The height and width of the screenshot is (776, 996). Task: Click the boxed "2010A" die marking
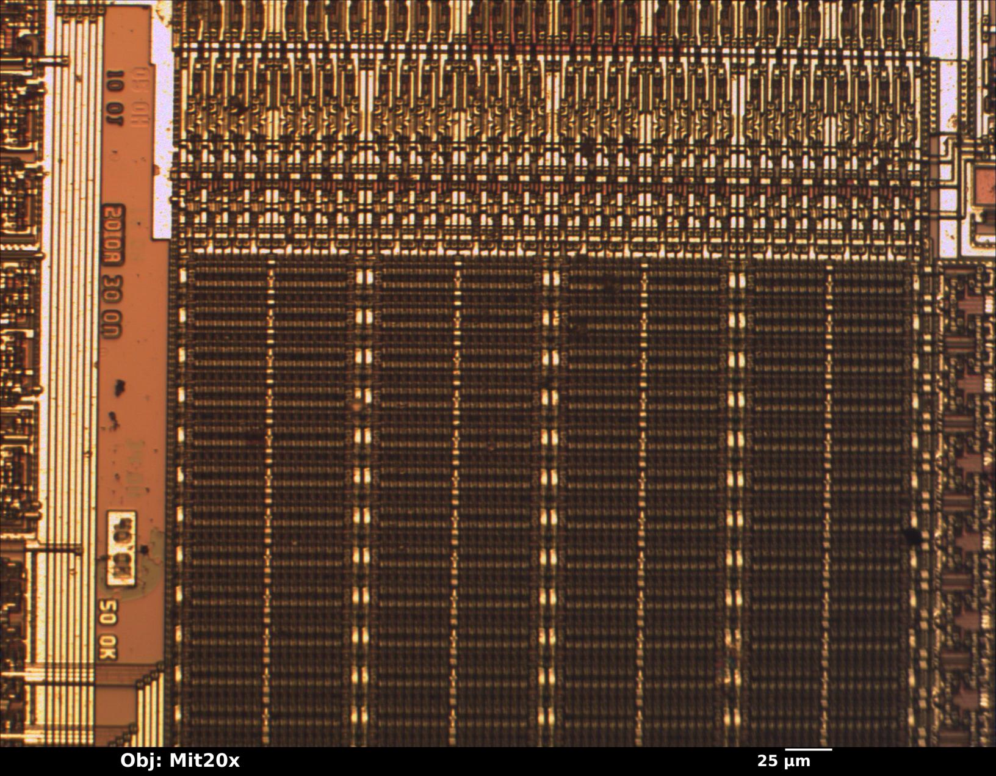[x=114, y=235]
